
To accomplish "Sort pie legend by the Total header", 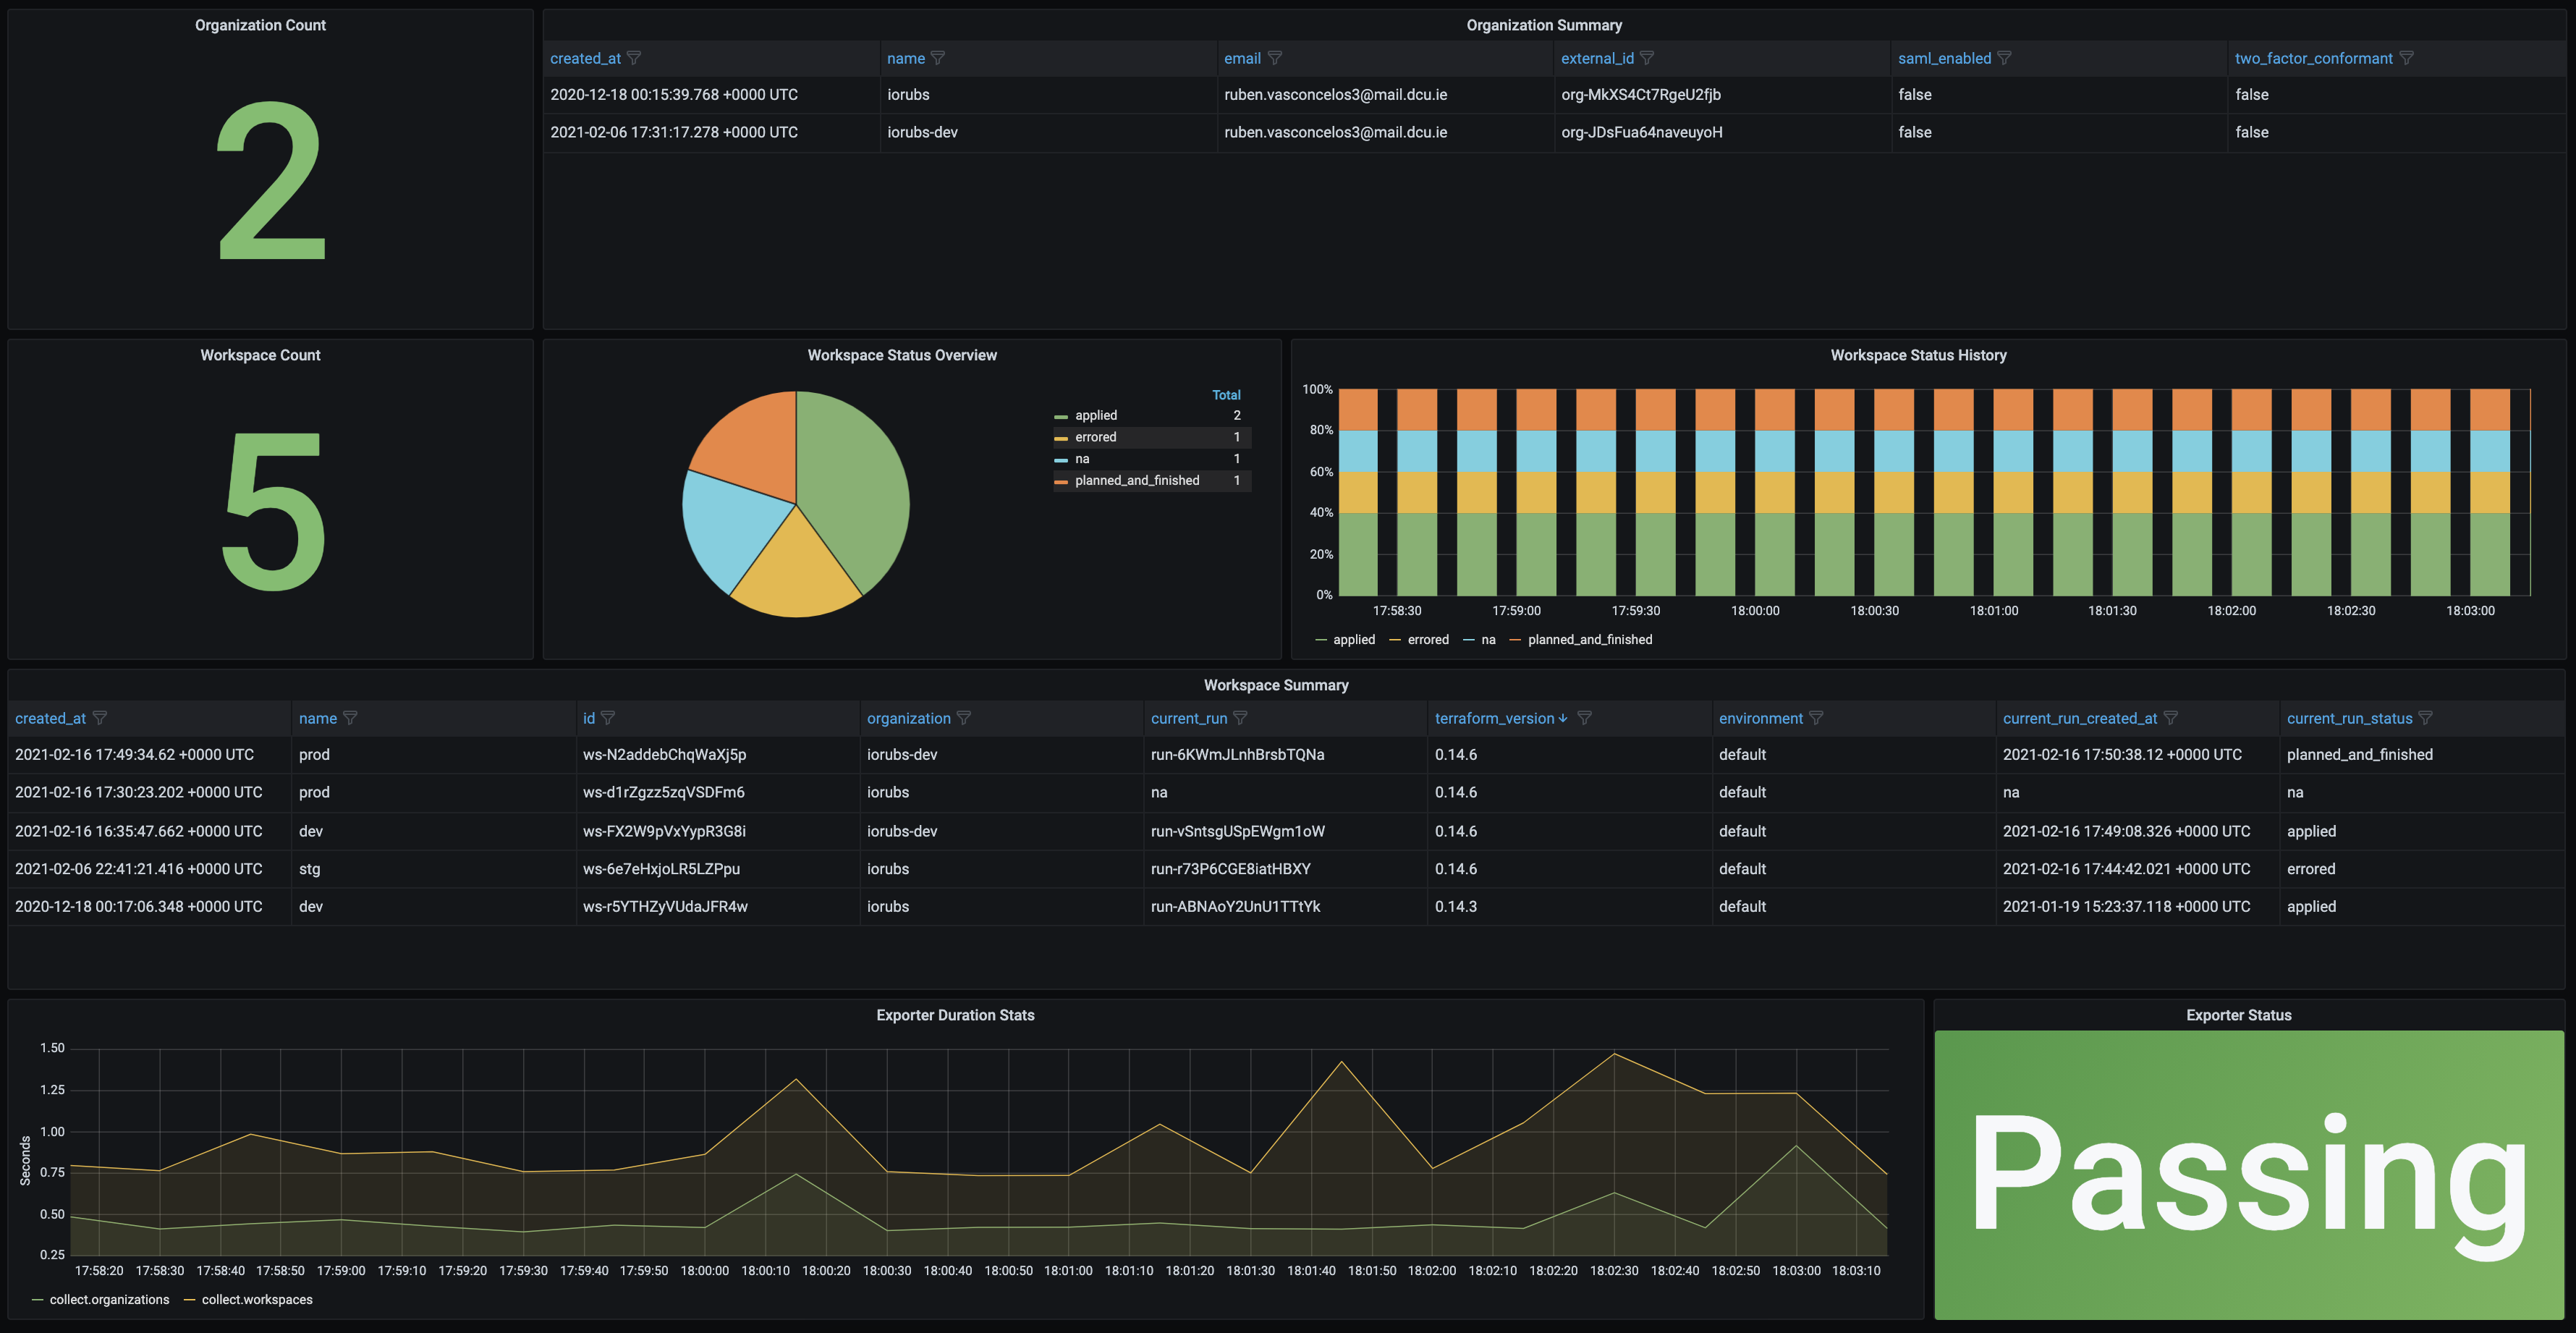I will click(1226, 395).
